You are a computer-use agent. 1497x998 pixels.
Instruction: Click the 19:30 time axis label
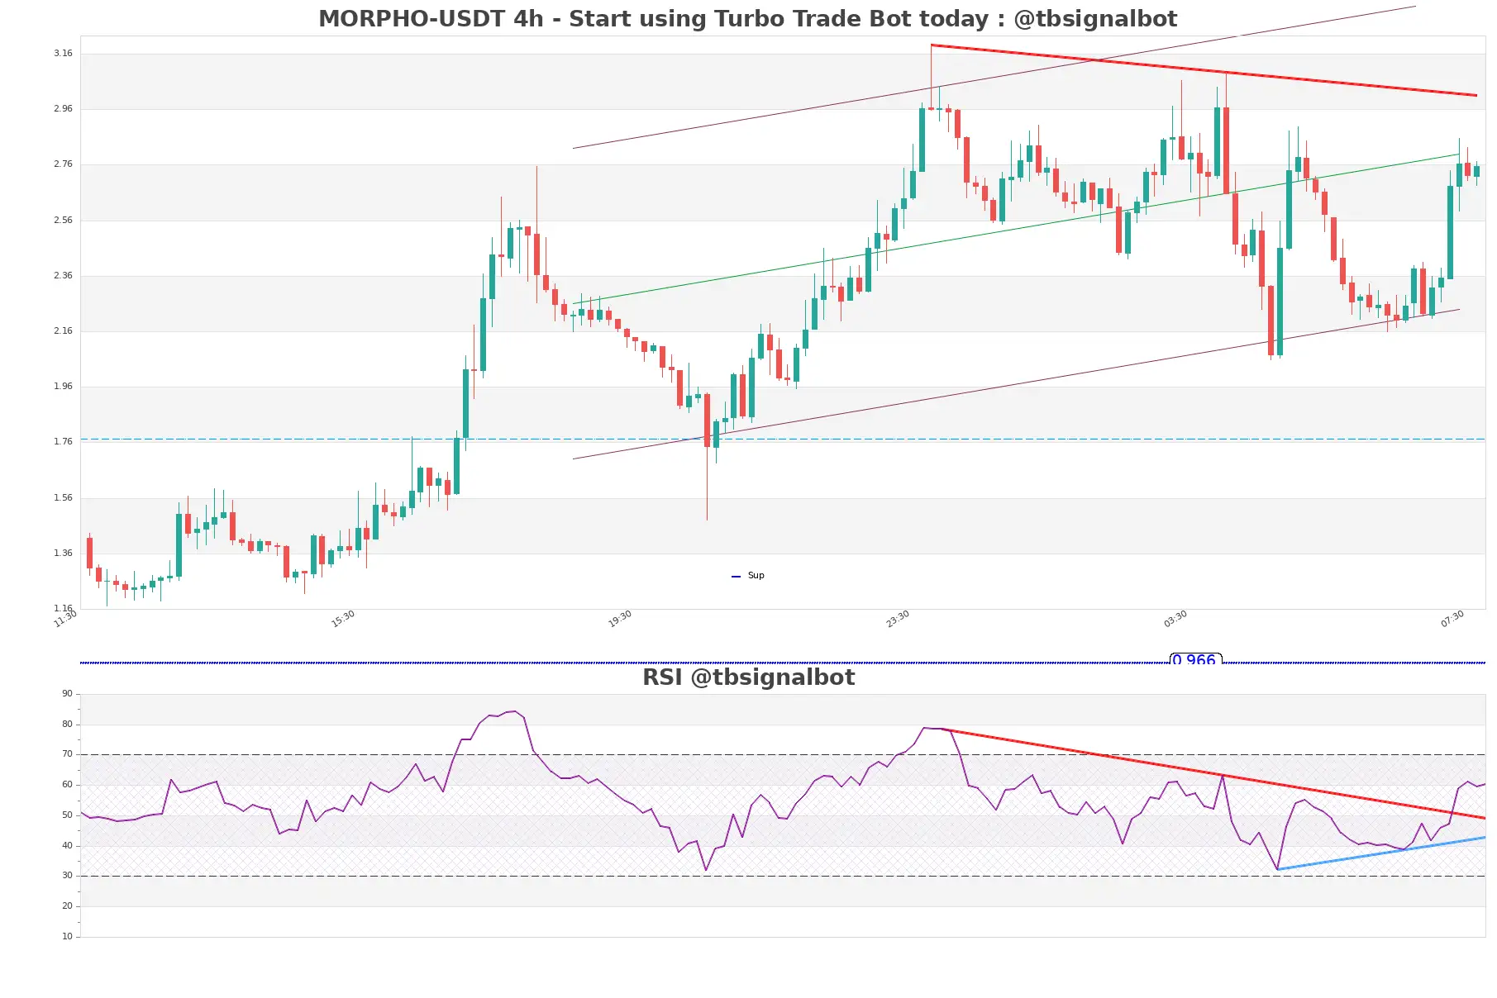620,619
